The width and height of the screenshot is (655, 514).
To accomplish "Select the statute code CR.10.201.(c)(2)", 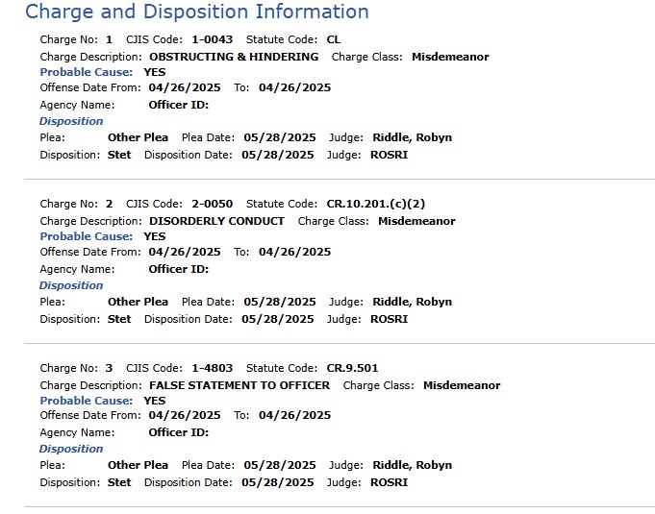I will coord(375,204).
